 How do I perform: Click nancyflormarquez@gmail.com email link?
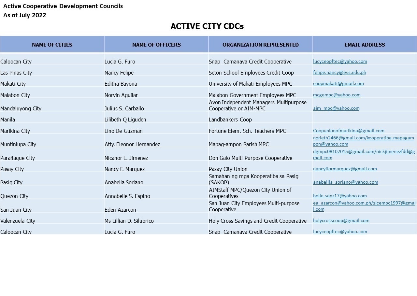tap(345, 169)
